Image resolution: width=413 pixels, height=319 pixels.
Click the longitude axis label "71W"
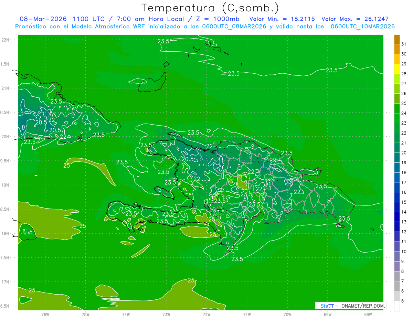click(x=247, y=314)
